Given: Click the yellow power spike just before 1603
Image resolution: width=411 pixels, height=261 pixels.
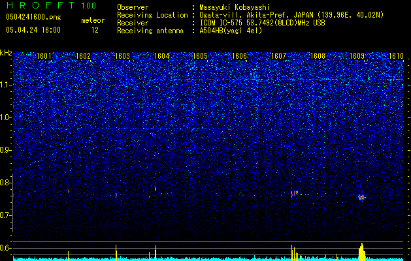Looking at the screenshot, I should click(x=116, y=253).
